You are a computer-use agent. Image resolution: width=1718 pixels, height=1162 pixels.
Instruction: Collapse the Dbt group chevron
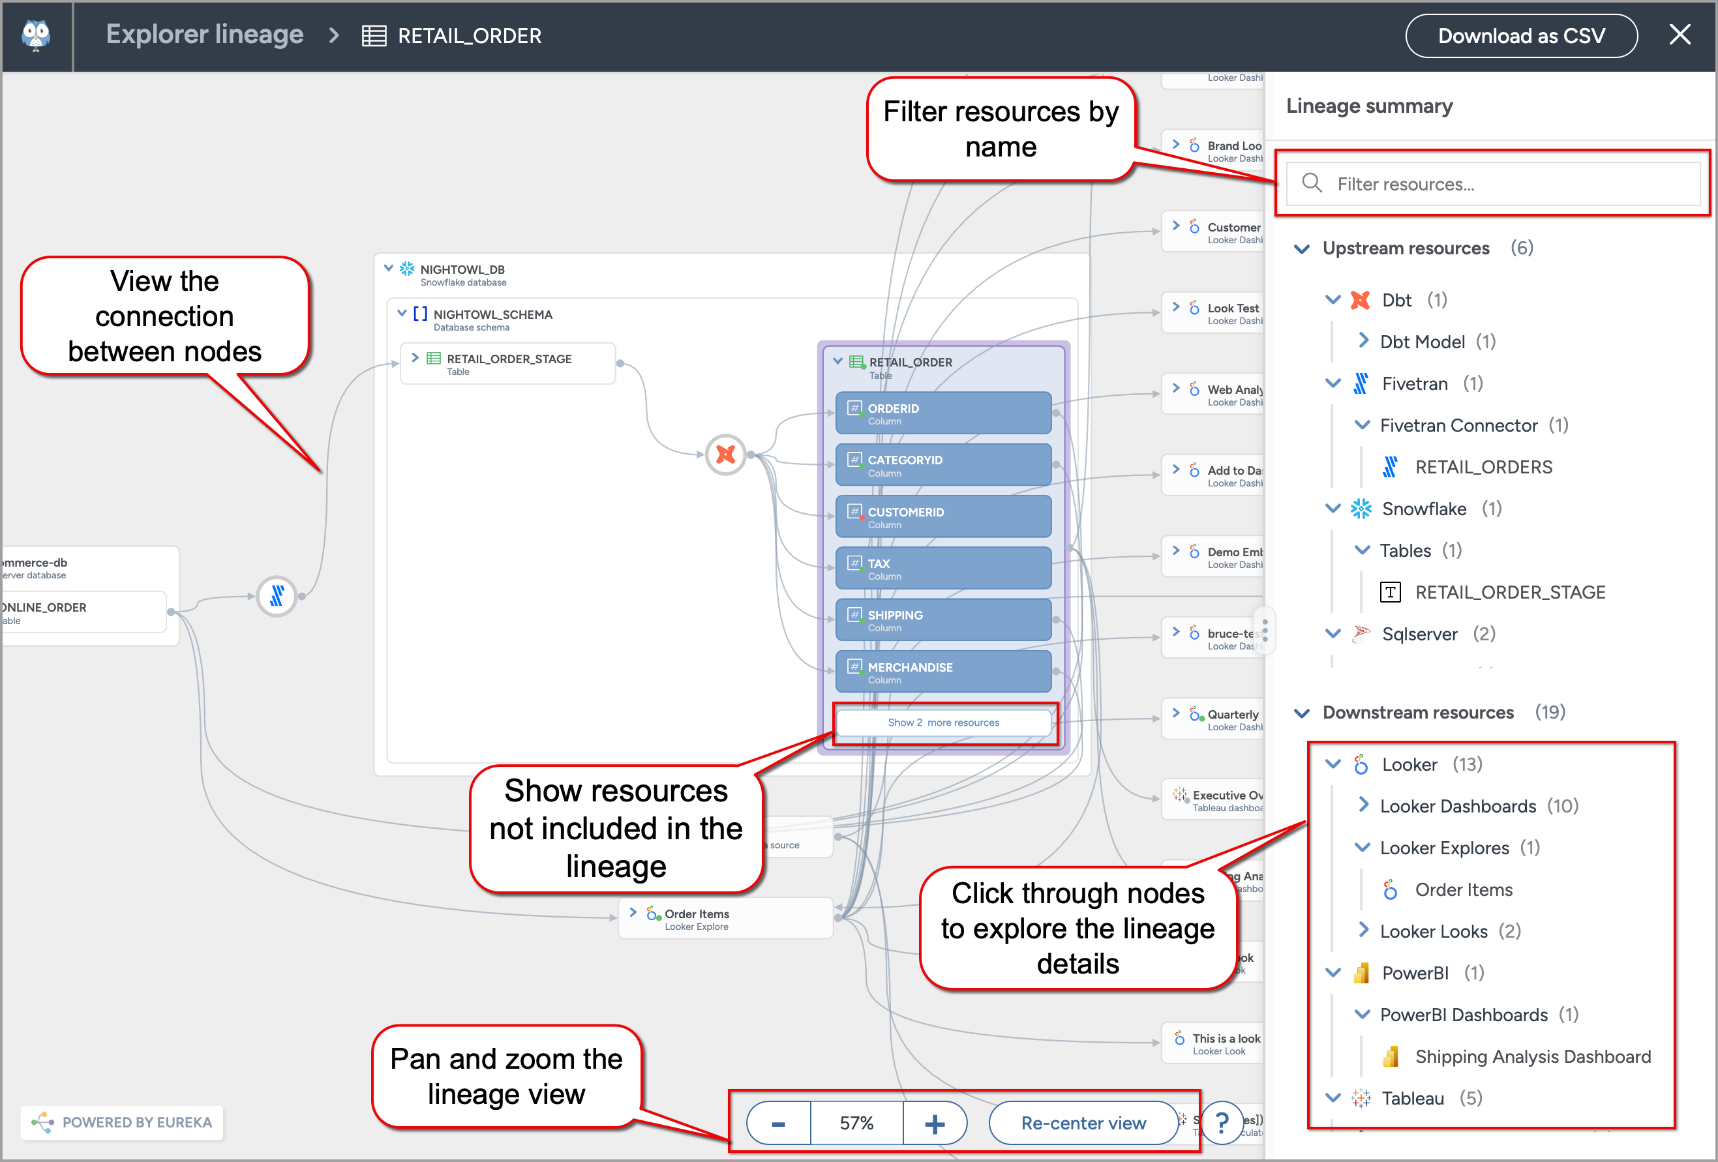click(1332, 300)
